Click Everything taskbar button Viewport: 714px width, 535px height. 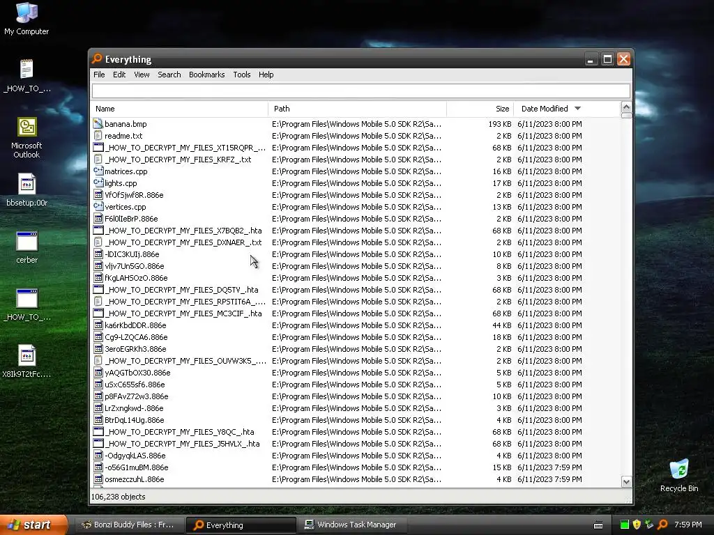(241, 525)
